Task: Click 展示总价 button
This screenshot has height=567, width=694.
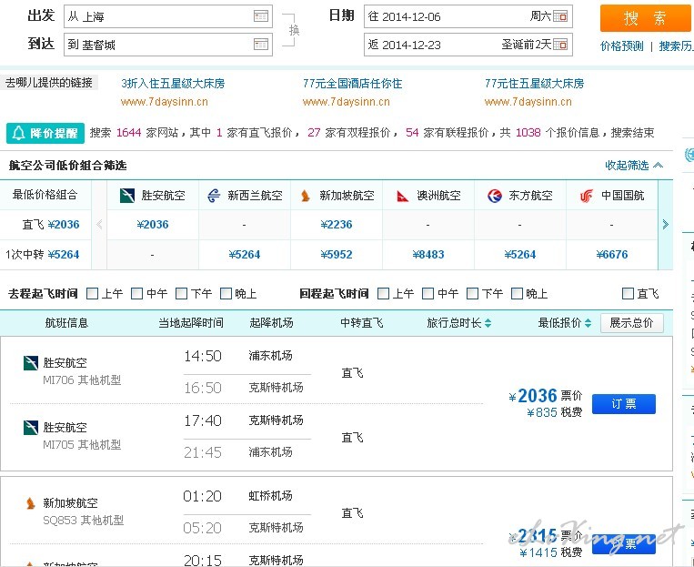Action: click(x=631, y=323)
